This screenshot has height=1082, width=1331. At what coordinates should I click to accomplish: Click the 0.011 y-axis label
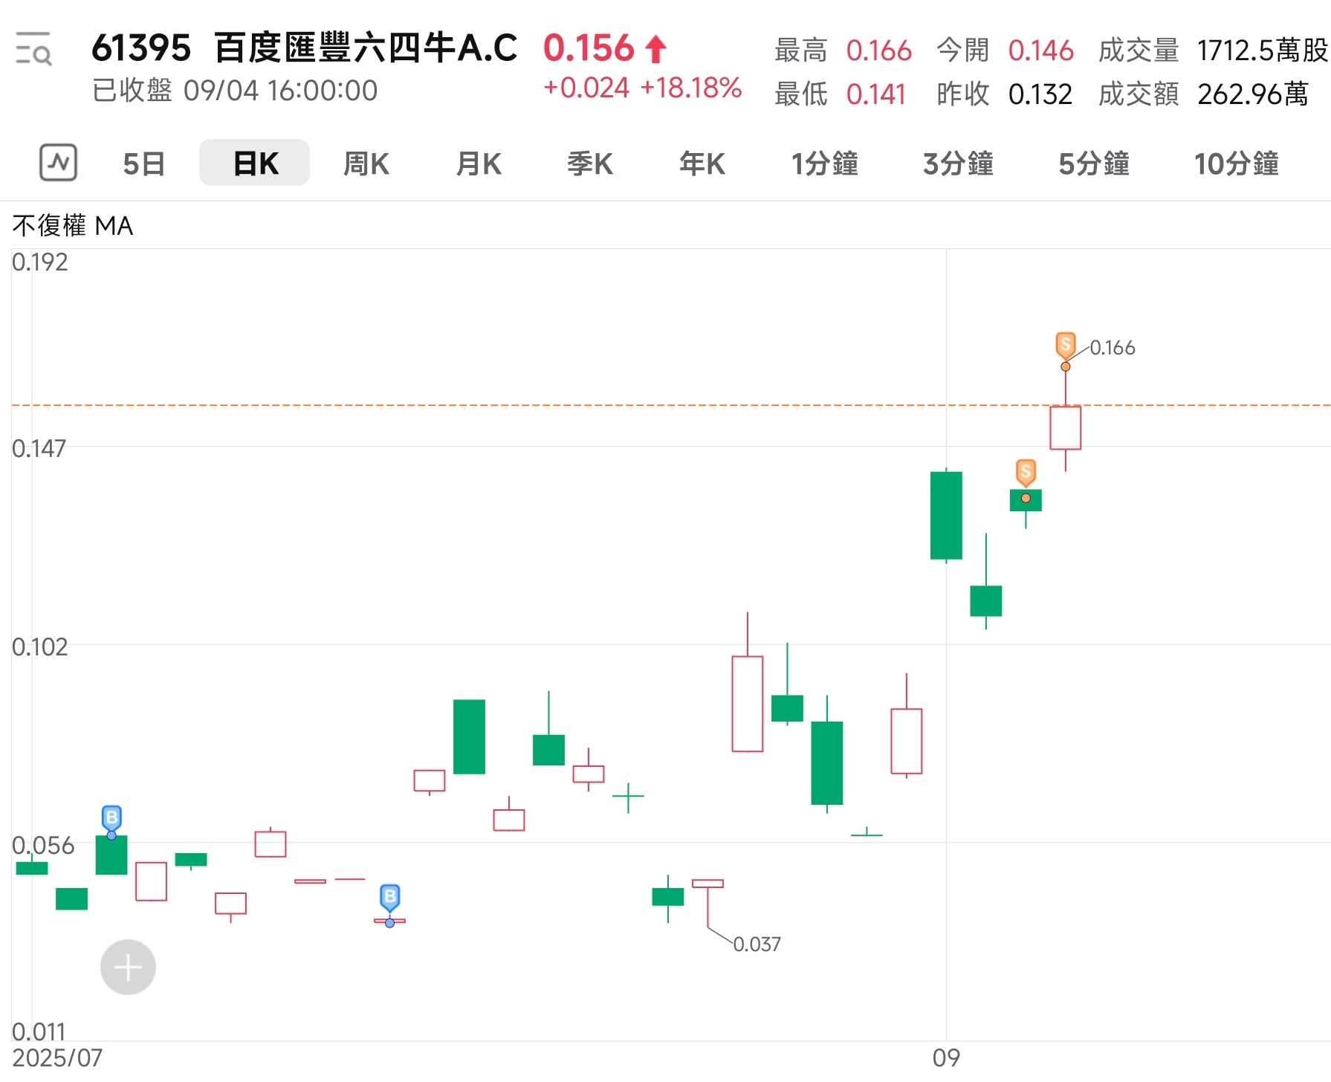click(39, 1032)
